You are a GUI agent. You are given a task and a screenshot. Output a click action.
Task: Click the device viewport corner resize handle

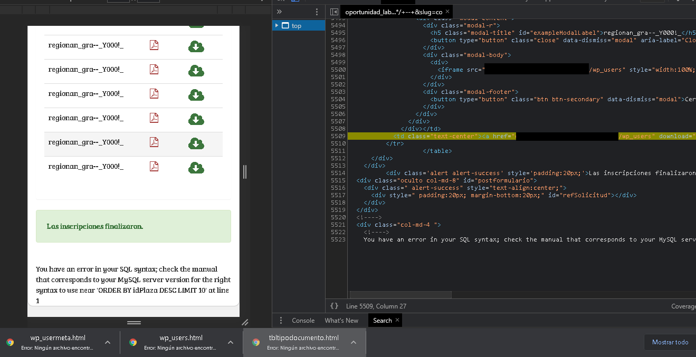(x=245, y=322)
